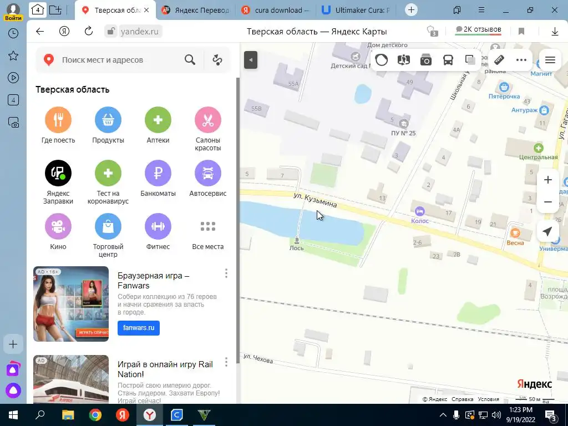Open Яндекс Заправки category
Screen dimensions: 568x426
point(58,182)
